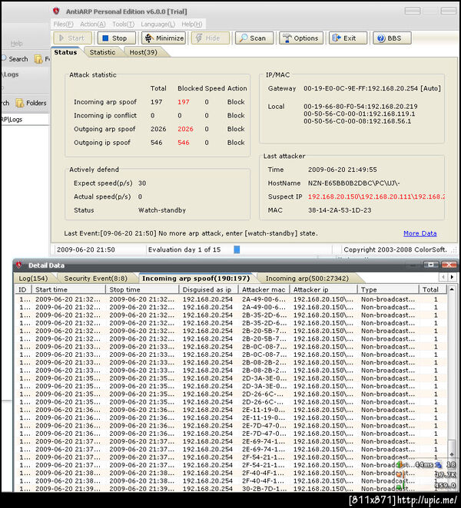Open the Tools menu
This screenshot has height=508, width=461.
pos(123,25)
